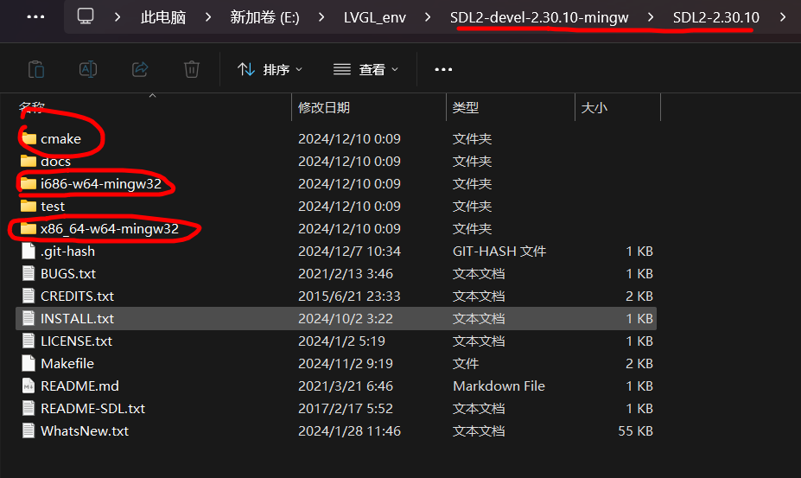This screenshot has width=801, height=478.
Task: Expand the chevron after the monitor icon
Action: pyautogui.click(x=118, y=17)
